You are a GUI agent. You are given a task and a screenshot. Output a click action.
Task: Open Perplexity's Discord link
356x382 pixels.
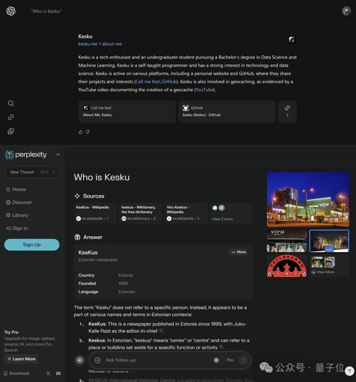click(x=58, y=373)
